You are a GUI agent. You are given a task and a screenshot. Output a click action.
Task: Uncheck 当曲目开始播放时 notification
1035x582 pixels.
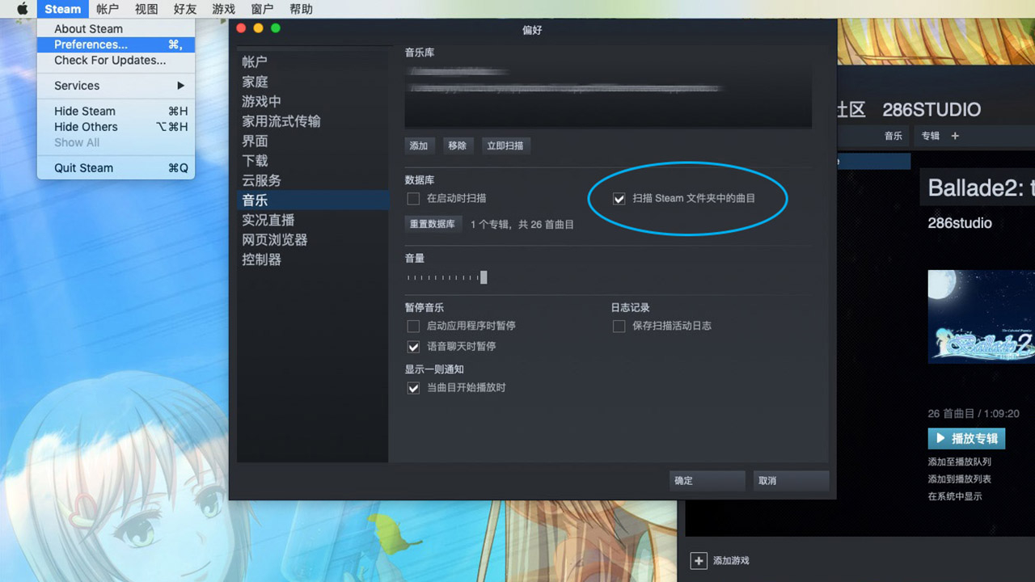click(x=413, y=387)
